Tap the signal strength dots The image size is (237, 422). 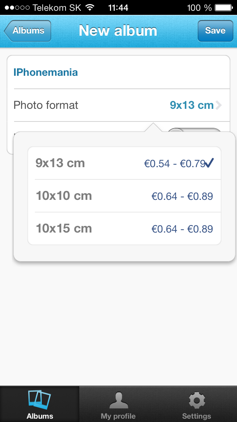tap(17, 7)
